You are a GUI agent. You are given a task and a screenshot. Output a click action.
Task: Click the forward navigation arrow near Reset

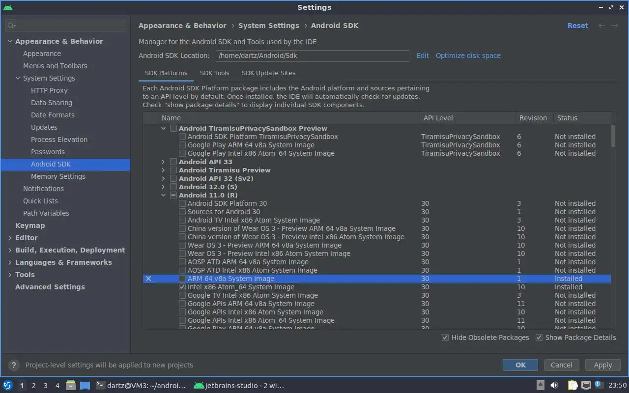(615, 26)
